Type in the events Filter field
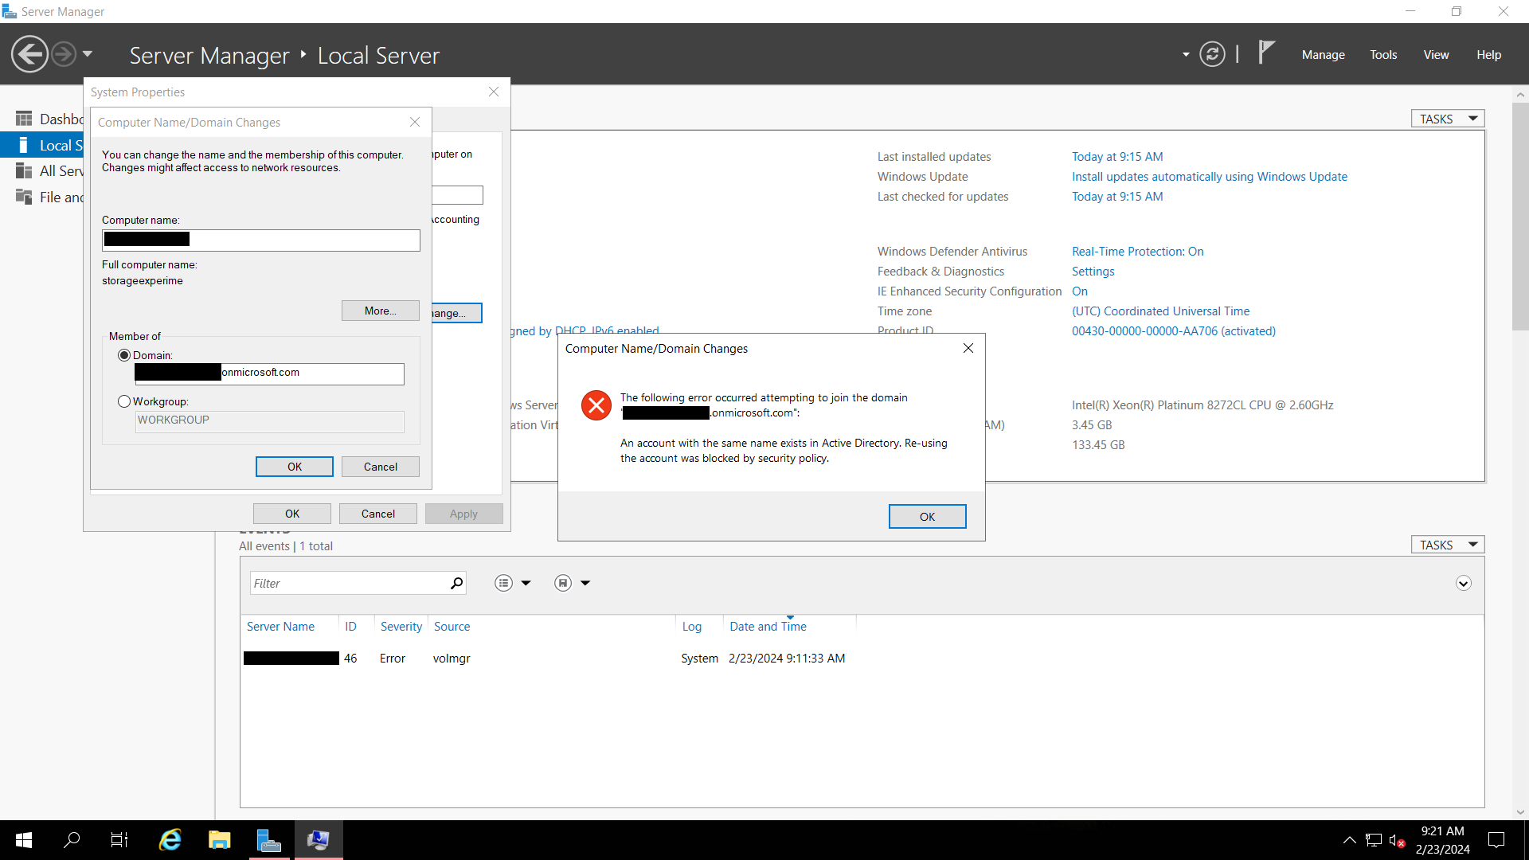 pyautogui.click(x=350, y=583)
